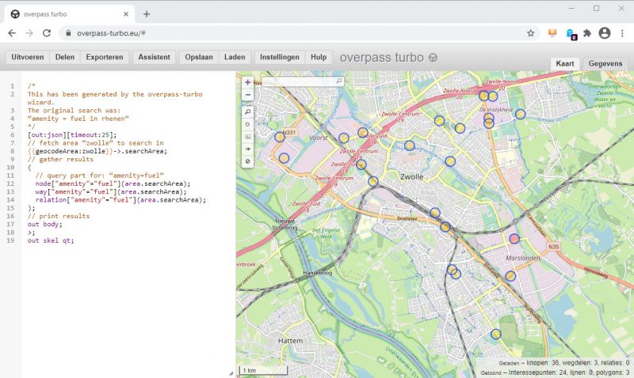The height and width of the screenshot is (378, 634).
Task: Grab the editor-map resize handle
Action: pos(231,373)
